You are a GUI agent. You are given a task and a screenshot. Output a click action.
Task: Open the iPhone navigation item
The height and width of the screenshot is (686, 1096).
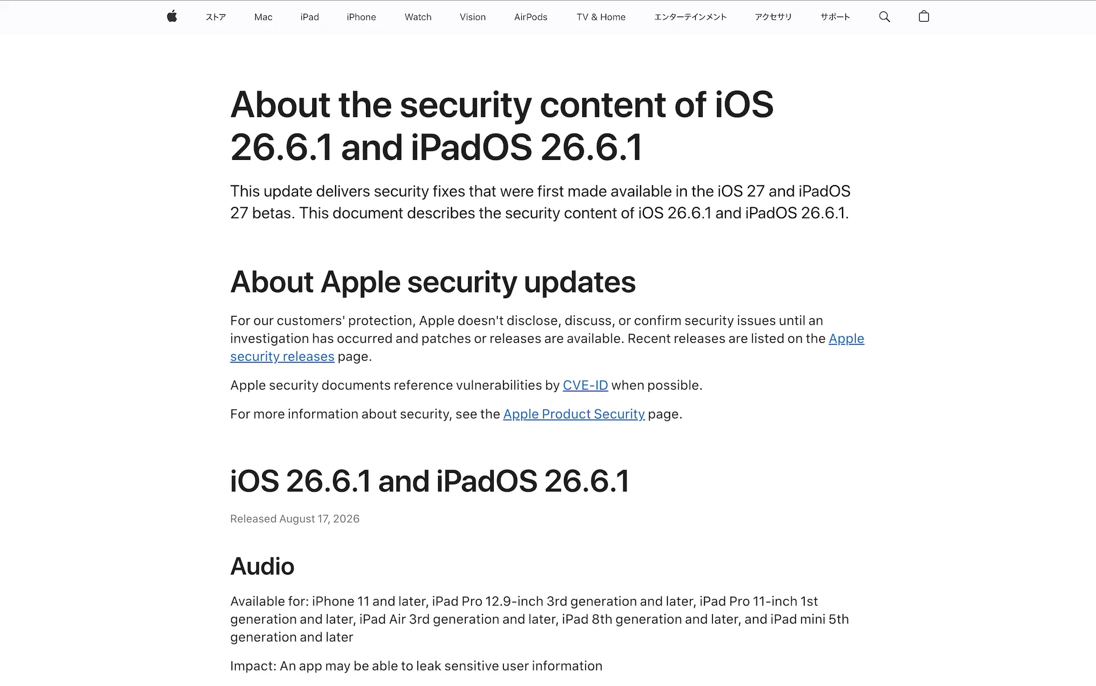[x=361, y=17]
